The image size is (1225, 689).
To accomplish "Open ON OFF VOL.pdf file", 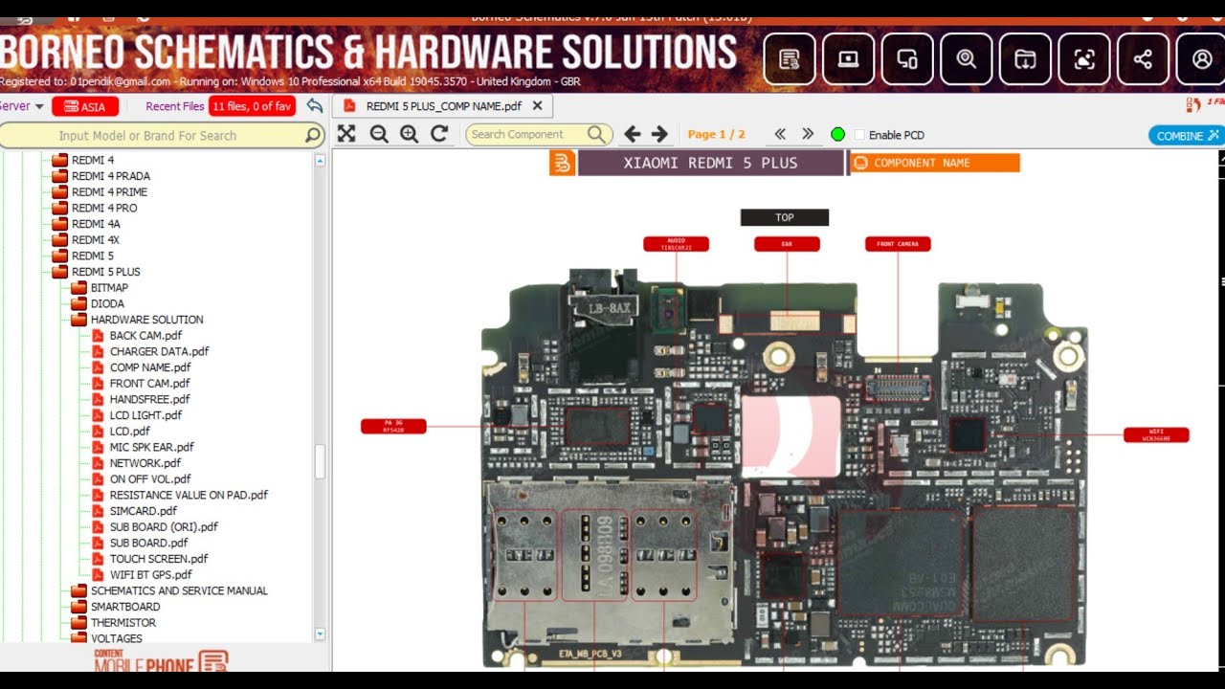I will 150,479.
